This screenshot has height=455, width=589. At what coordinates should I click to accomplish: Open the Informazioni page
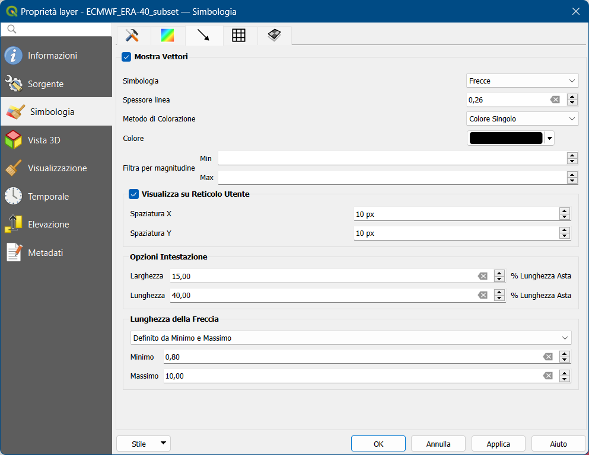[56, 56]
